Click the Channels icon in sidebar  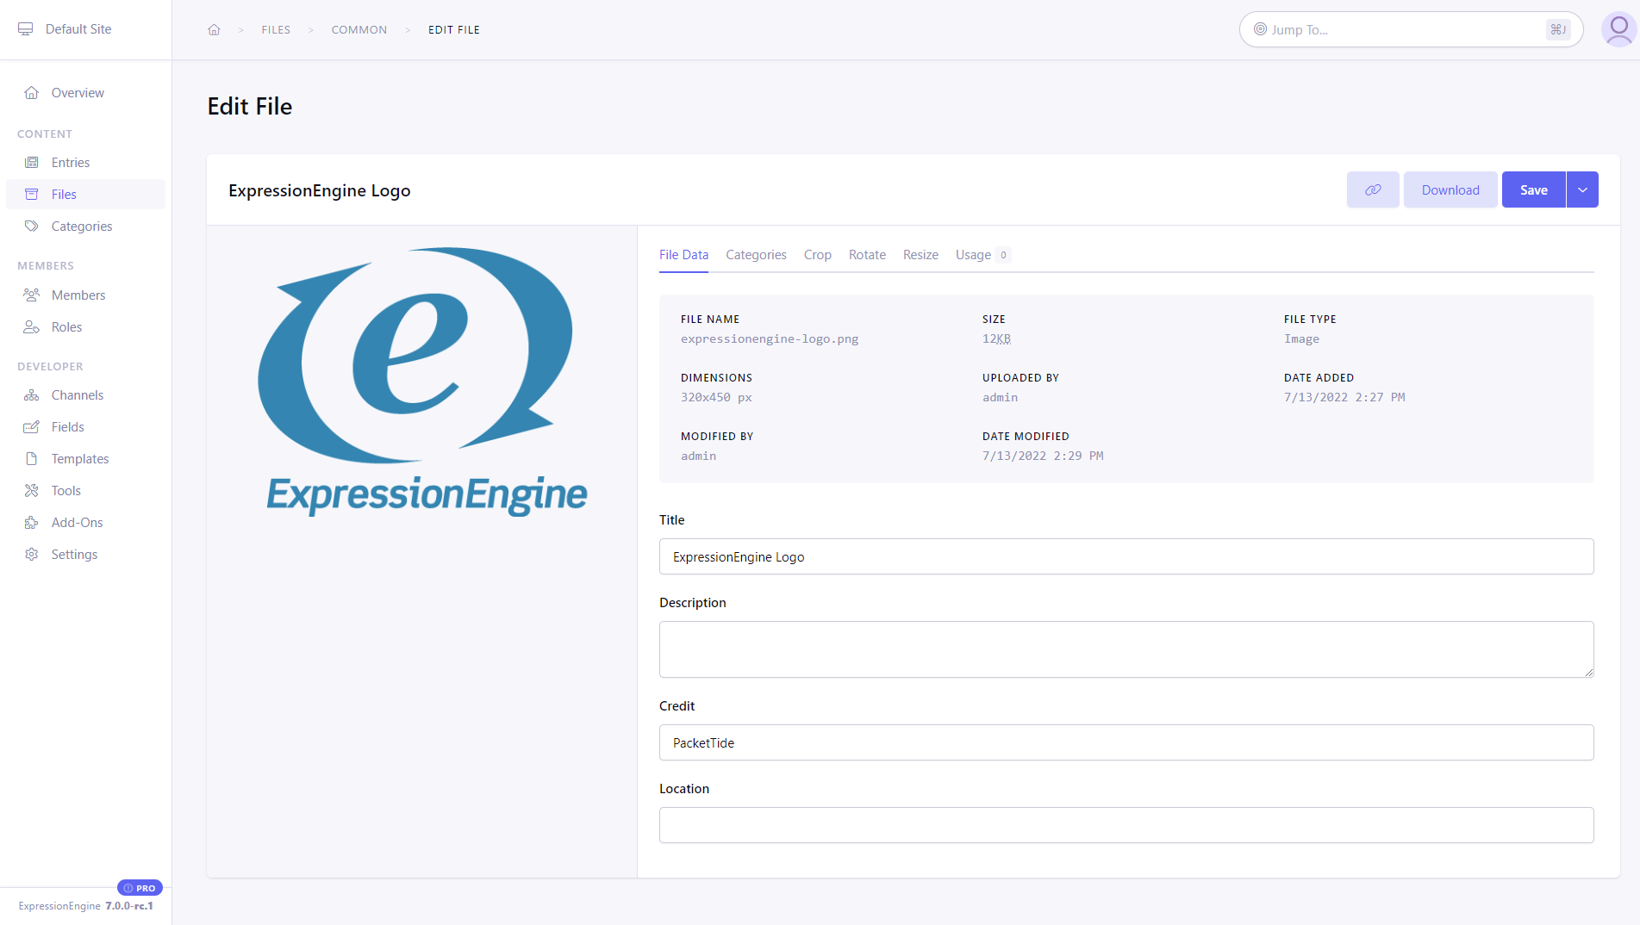pyautogui.click(x=32, y=394)
